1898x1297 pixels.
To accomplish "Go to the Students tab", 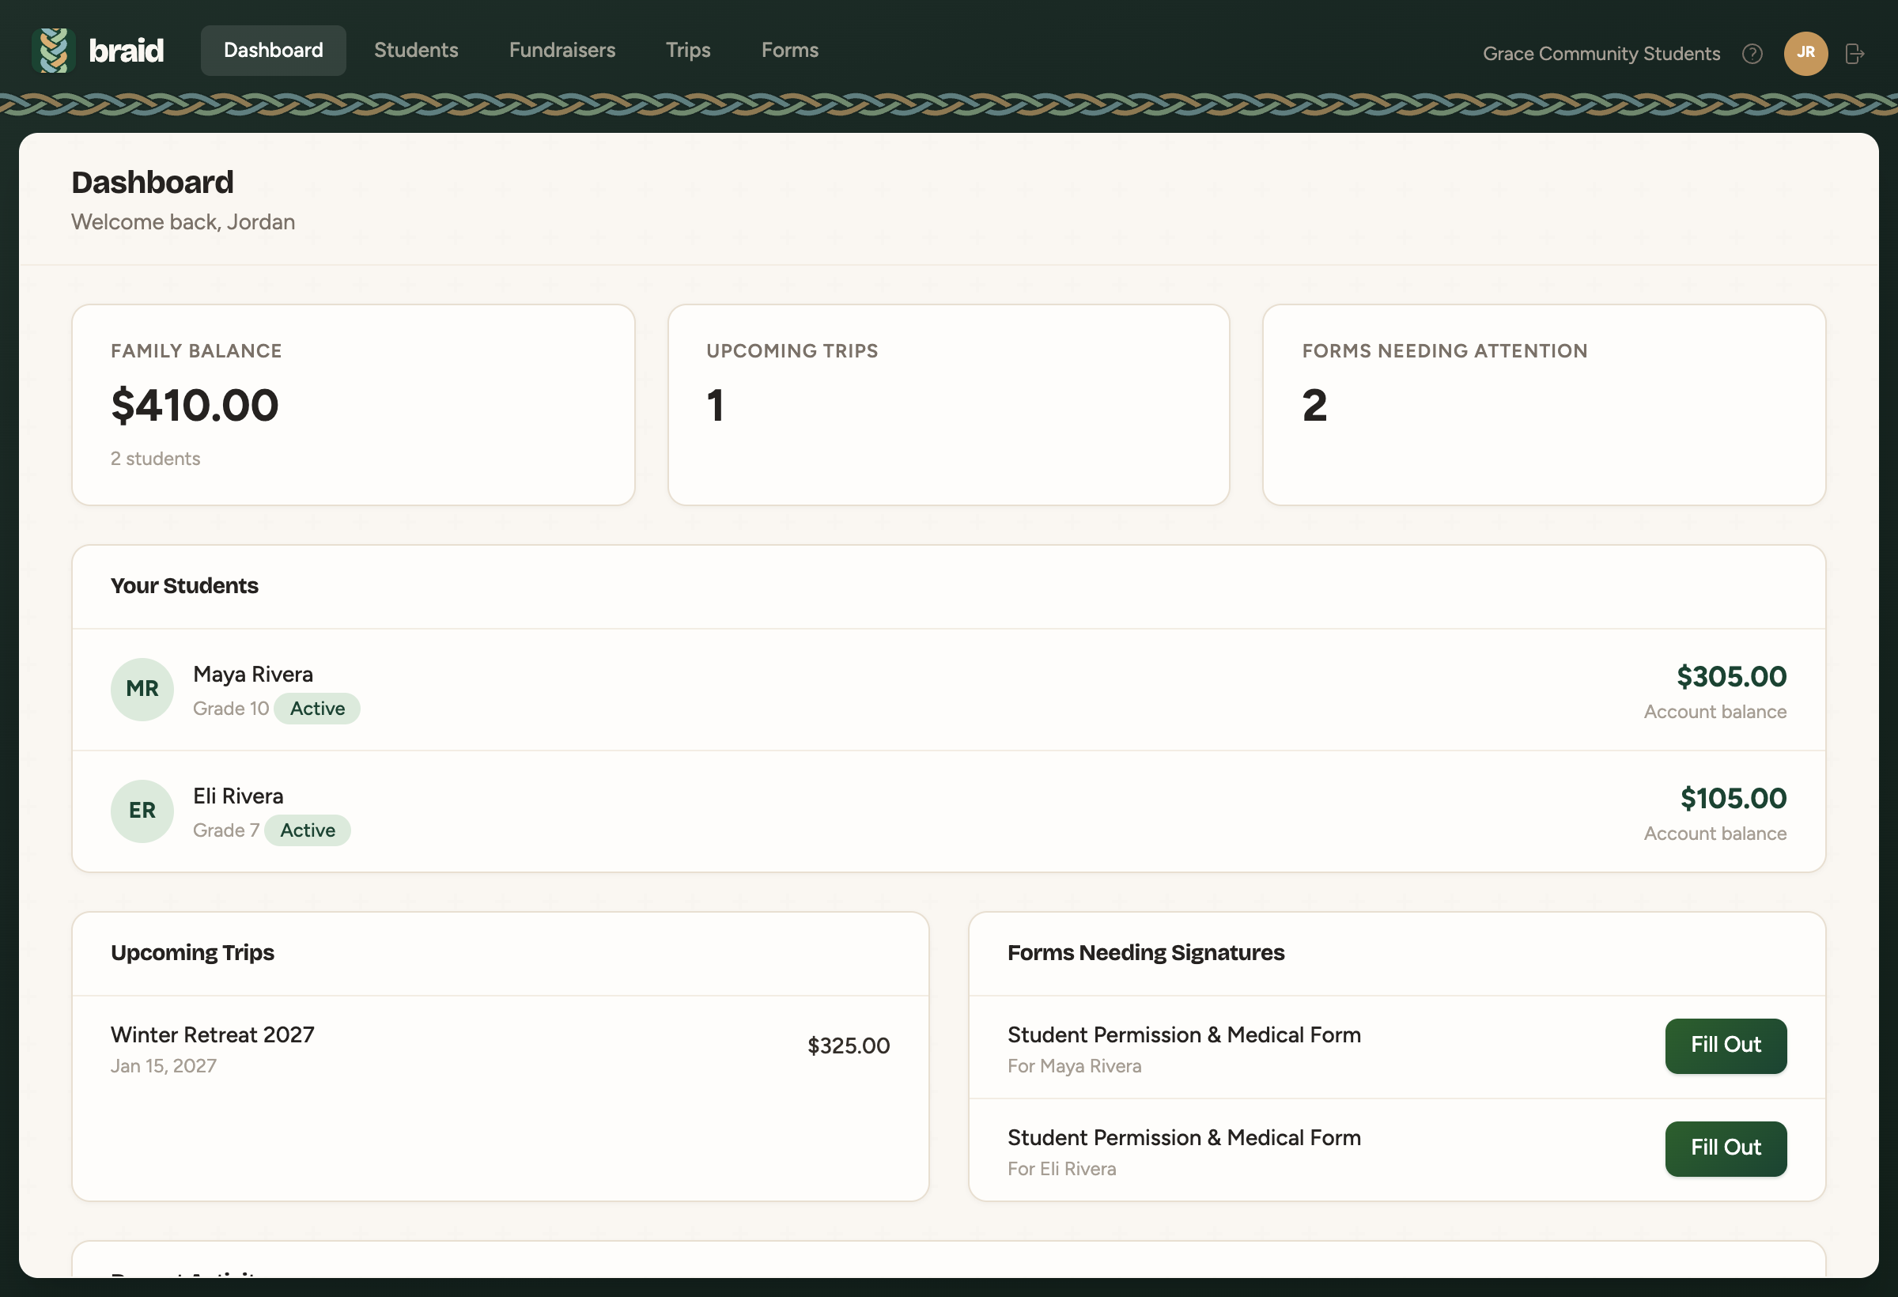I will pos(417,51).
